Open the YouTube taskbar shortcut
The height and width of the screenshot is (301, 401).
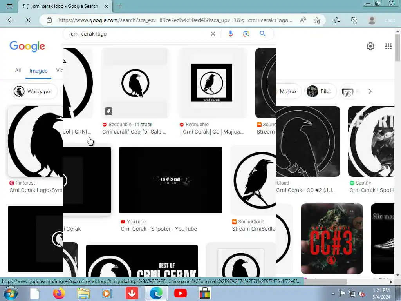[x=180, y=293]
